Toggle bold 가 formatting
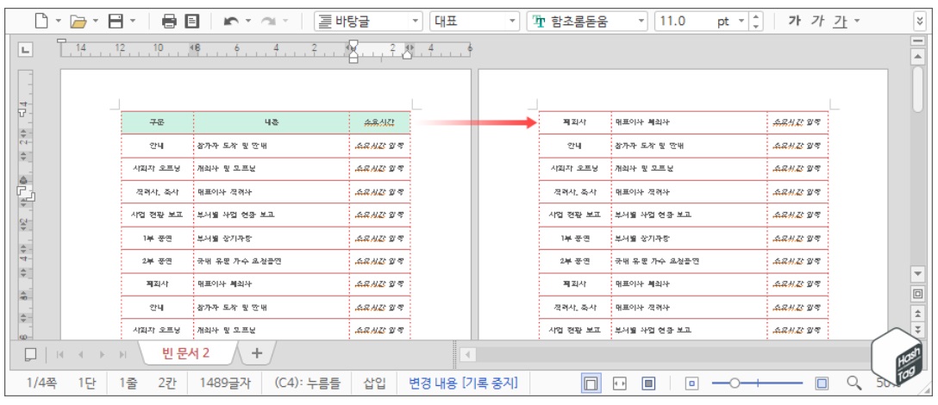938x405 pixels. coord(794,22)
